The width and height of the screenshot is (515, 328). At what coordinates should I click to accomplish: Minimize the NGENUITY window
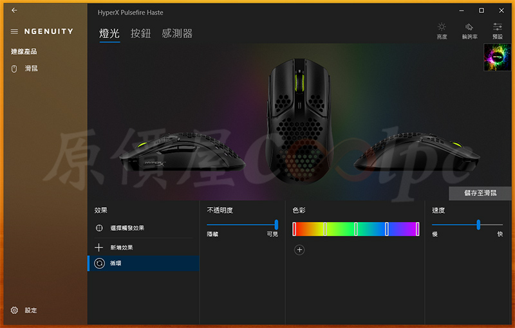coord(462,10)
